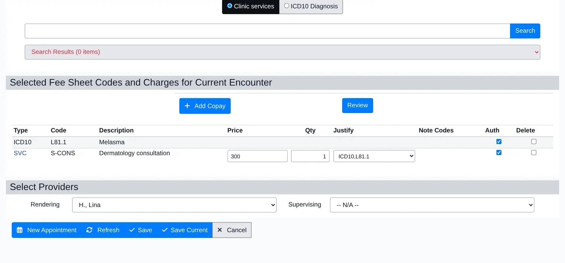Open the Rendering provider dropdown
The width and height of the screenshot is (565, 263).
174,205
